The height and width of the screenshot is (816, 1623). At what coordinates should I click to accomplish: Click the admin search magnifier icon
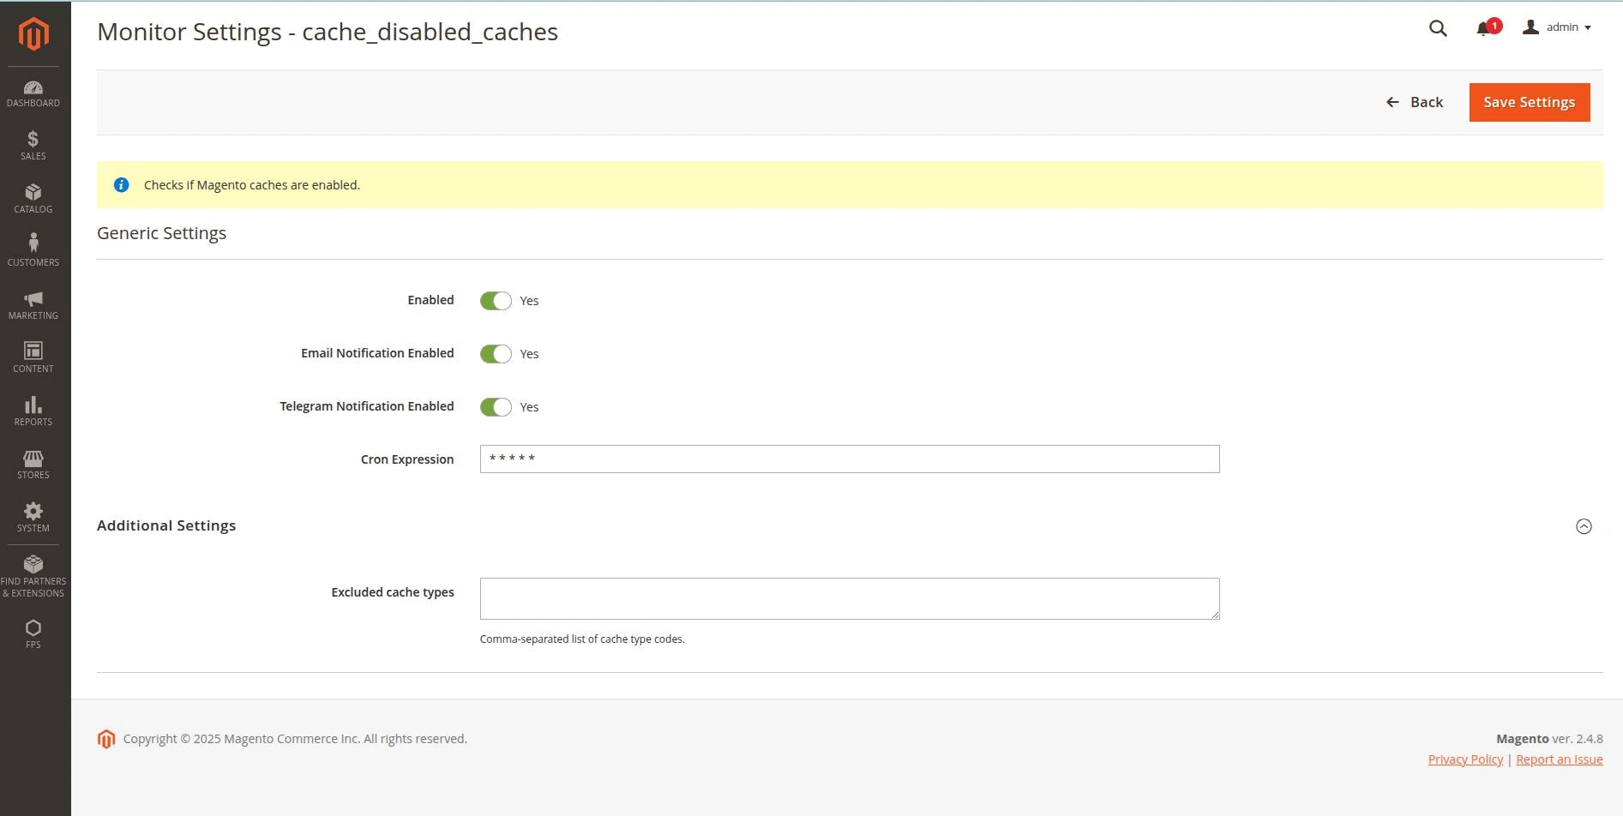tap(1437, 27)
